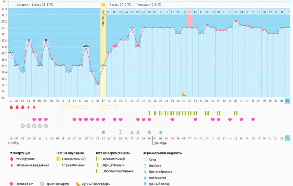Click the egg-white cervical fluid drop on day 17

(x=103, y=132)
